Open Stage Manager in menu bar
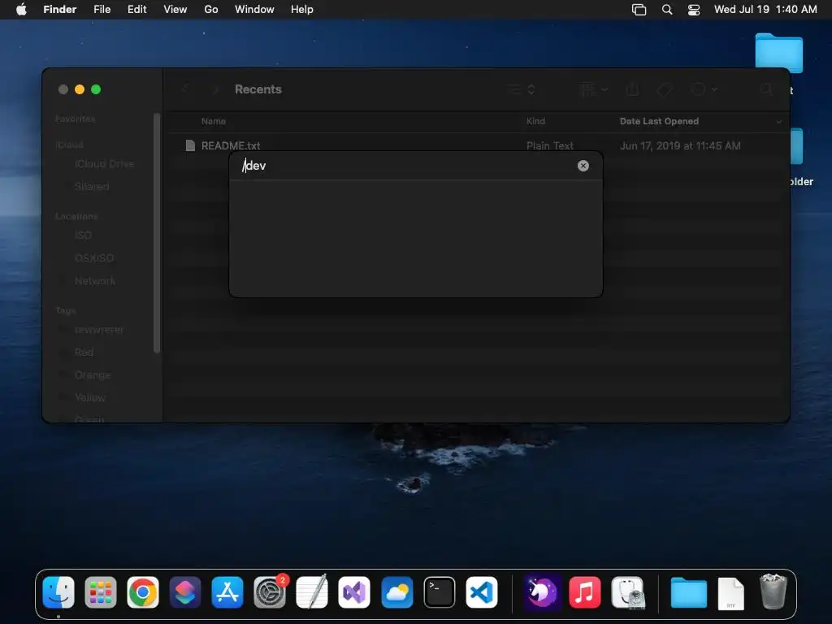This screenshot has height=624, width=832. pos(639,10)
